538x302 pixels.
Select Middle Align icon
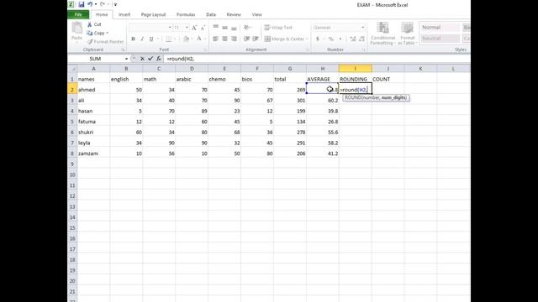[224, 28]
